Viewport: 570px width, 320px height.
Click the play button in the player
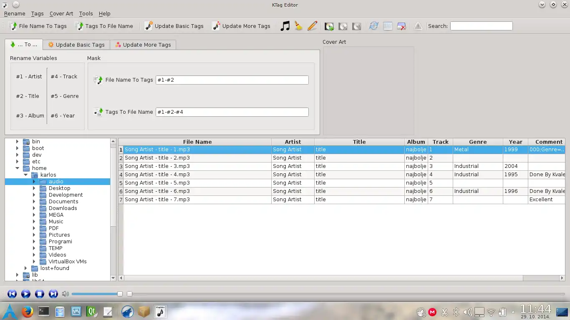tap(25, 294)
